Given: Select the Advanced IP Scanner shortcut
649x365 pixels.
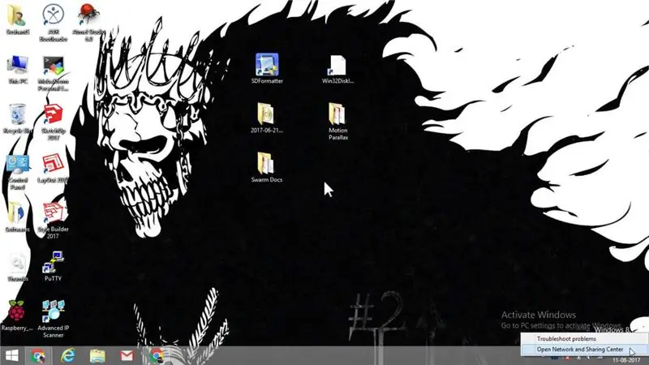Looking at the screenshot, I should click(x=53, y=319).
